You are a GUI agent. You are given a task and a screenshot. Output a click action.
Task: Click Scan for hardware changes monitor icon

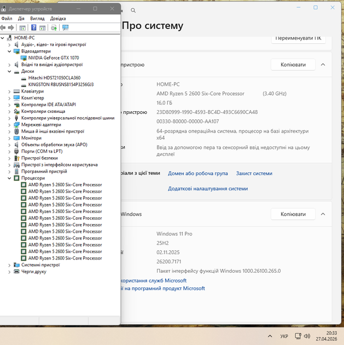(65, 27)
